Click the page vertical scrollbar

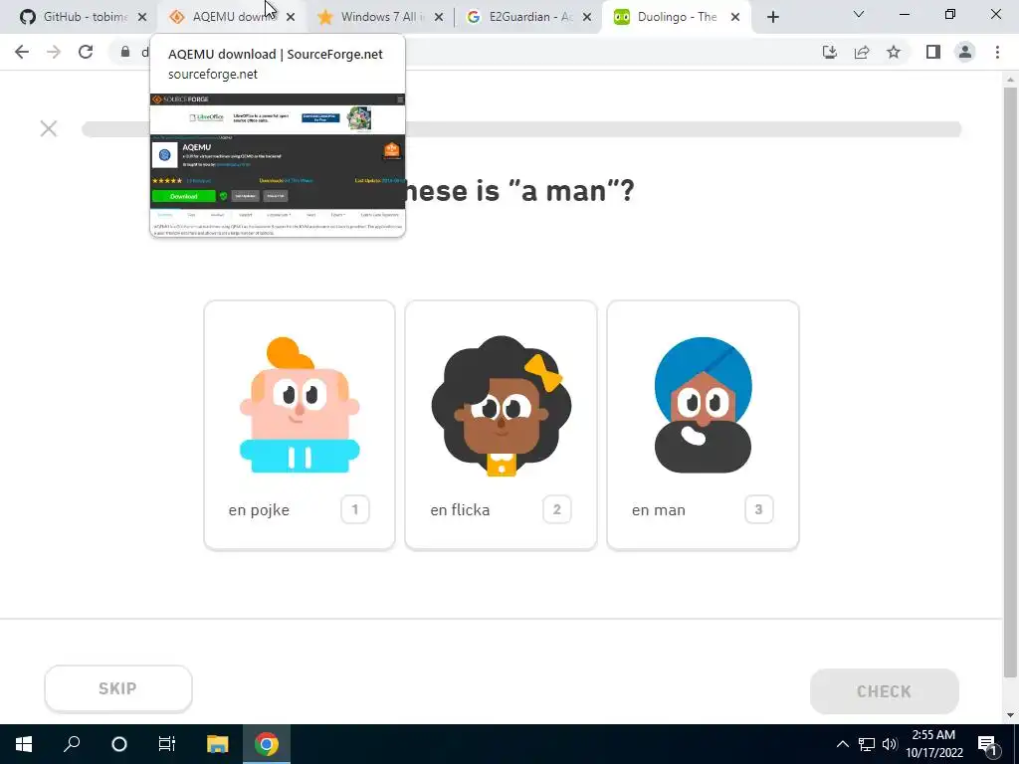pos(1010,383)
